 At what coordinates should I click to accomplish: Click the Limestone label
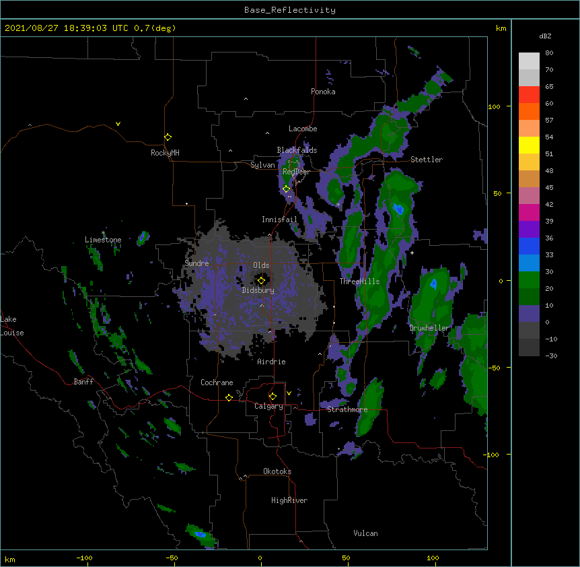point(103,240)
